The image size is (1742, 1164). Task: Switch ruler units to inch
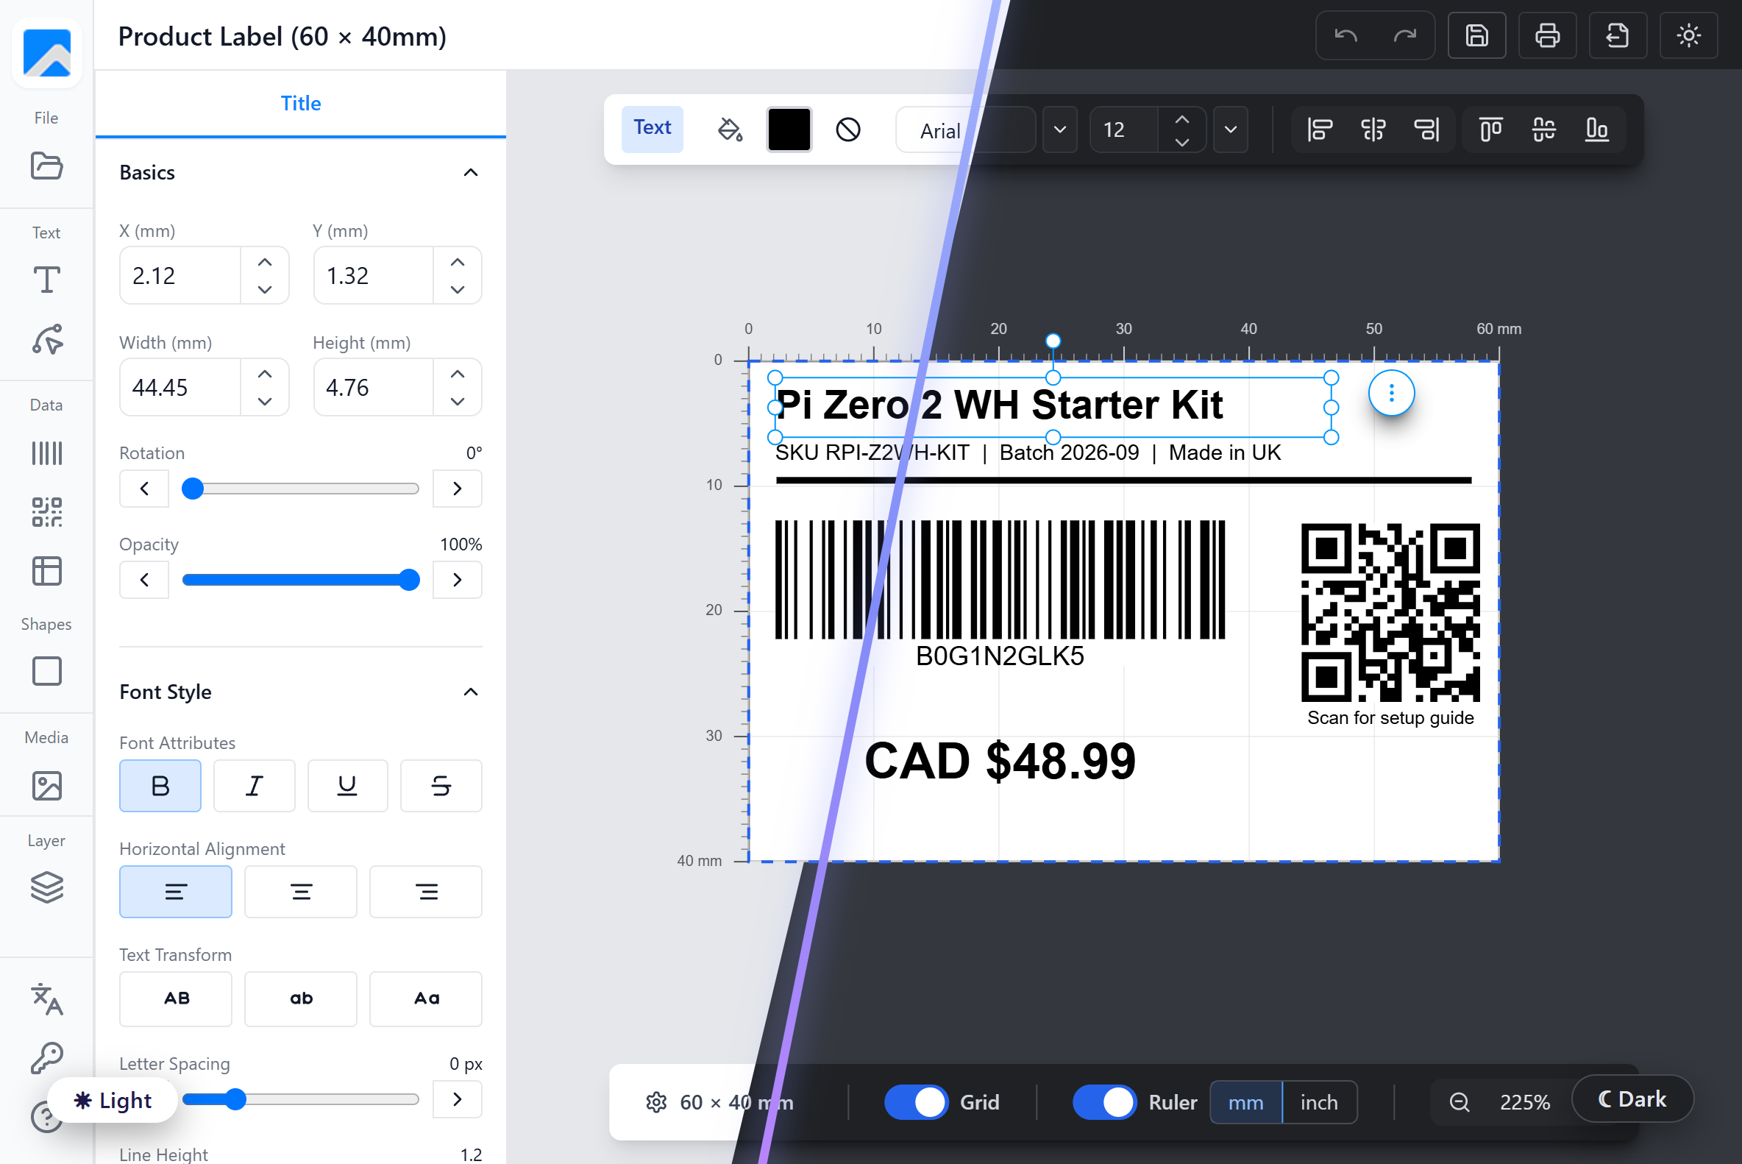coord(1319,1102)
